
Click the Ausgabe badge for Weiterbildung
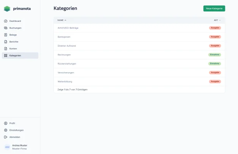click(x=215, y=81)
